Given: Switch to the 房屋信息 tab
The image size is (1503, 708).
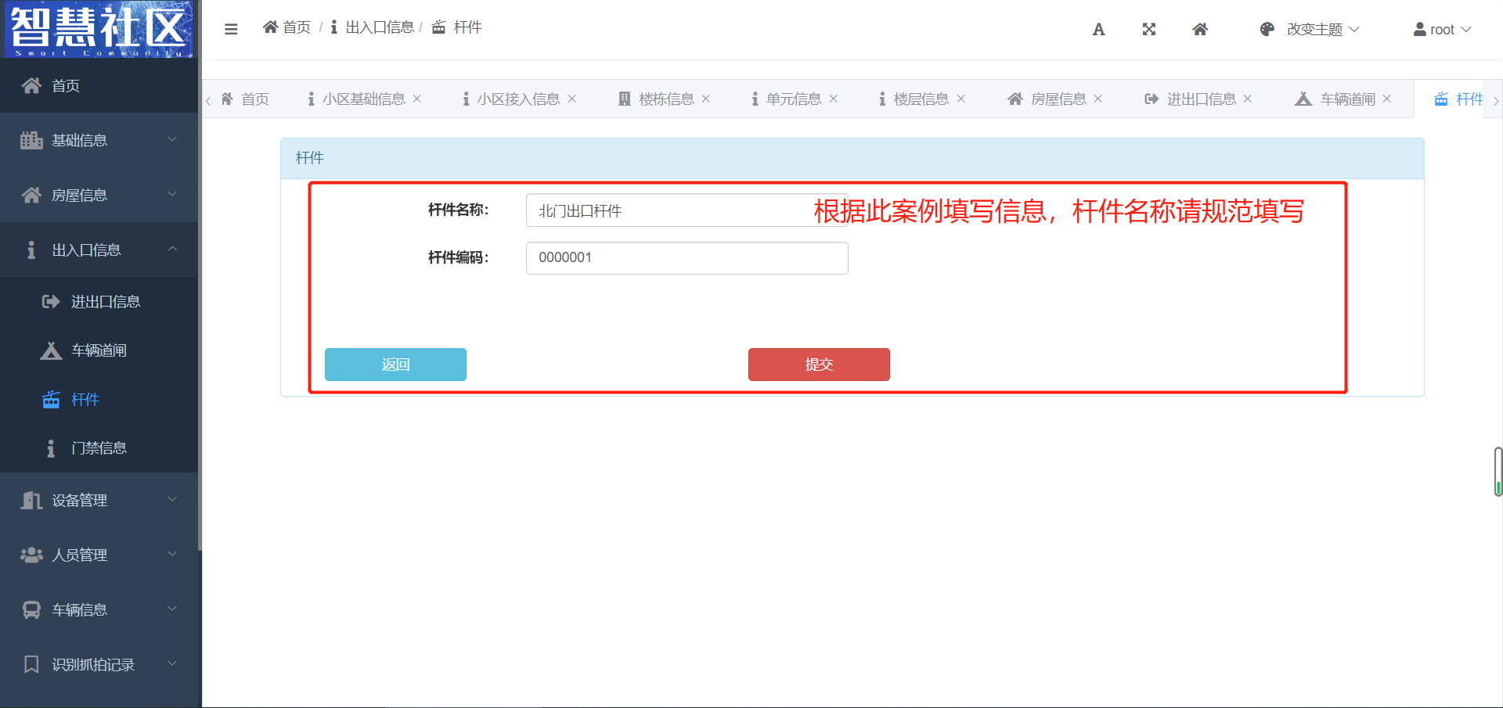Looking at the screenshot, I should [x=1057, y=99].
